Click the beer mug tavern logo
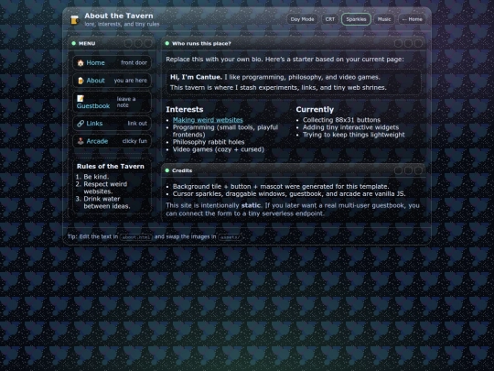The width and height of the screenshot is (494, 371). (x=75, y=19)
